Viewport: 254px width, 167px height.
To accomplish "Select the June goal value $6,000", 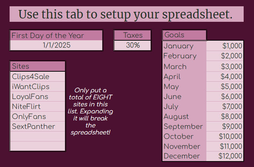I will coord(225,96).
